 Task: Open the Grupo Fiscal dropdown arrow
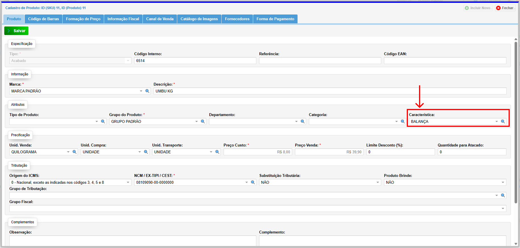(503, 208)
